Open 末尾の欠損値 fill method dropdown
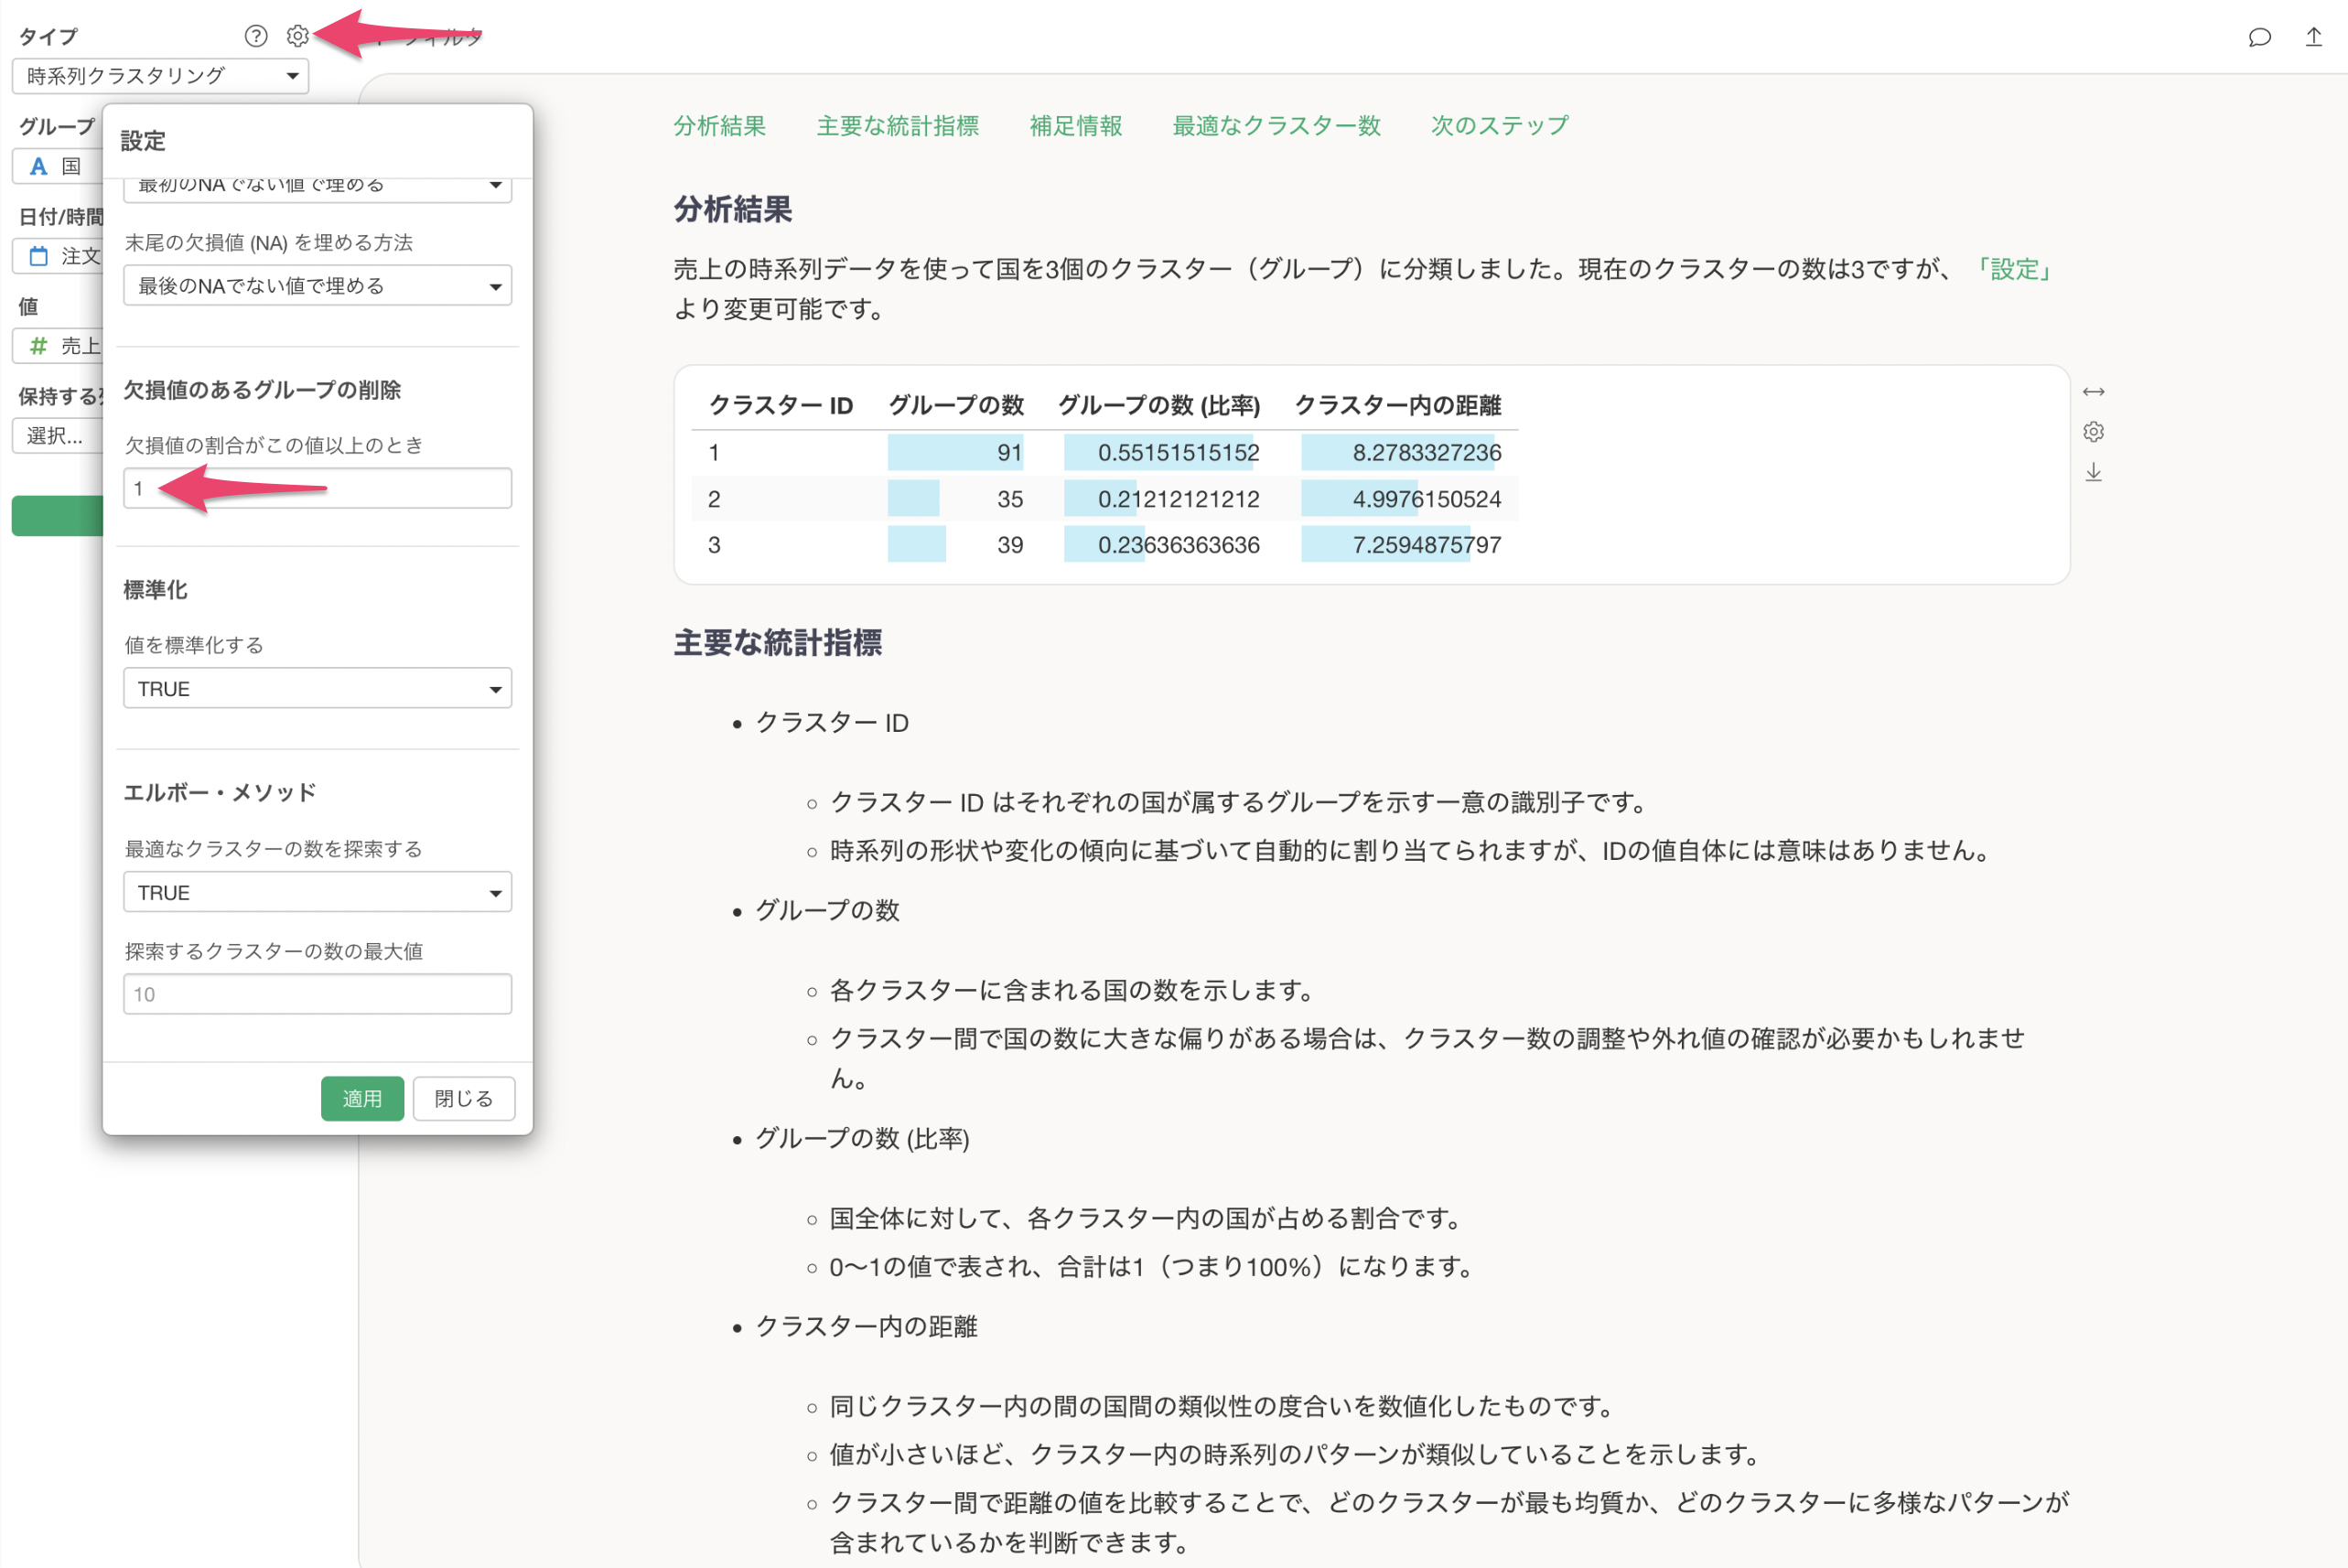Image resolution: width=2348 pixels, height=1568 pixels. pos(317,286)
